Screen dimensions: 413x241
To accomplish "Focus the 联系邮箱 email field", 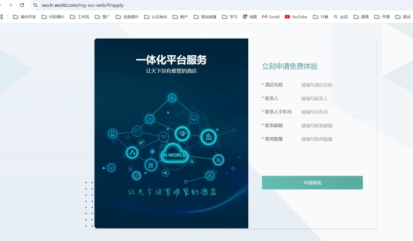I will (332, 125).
